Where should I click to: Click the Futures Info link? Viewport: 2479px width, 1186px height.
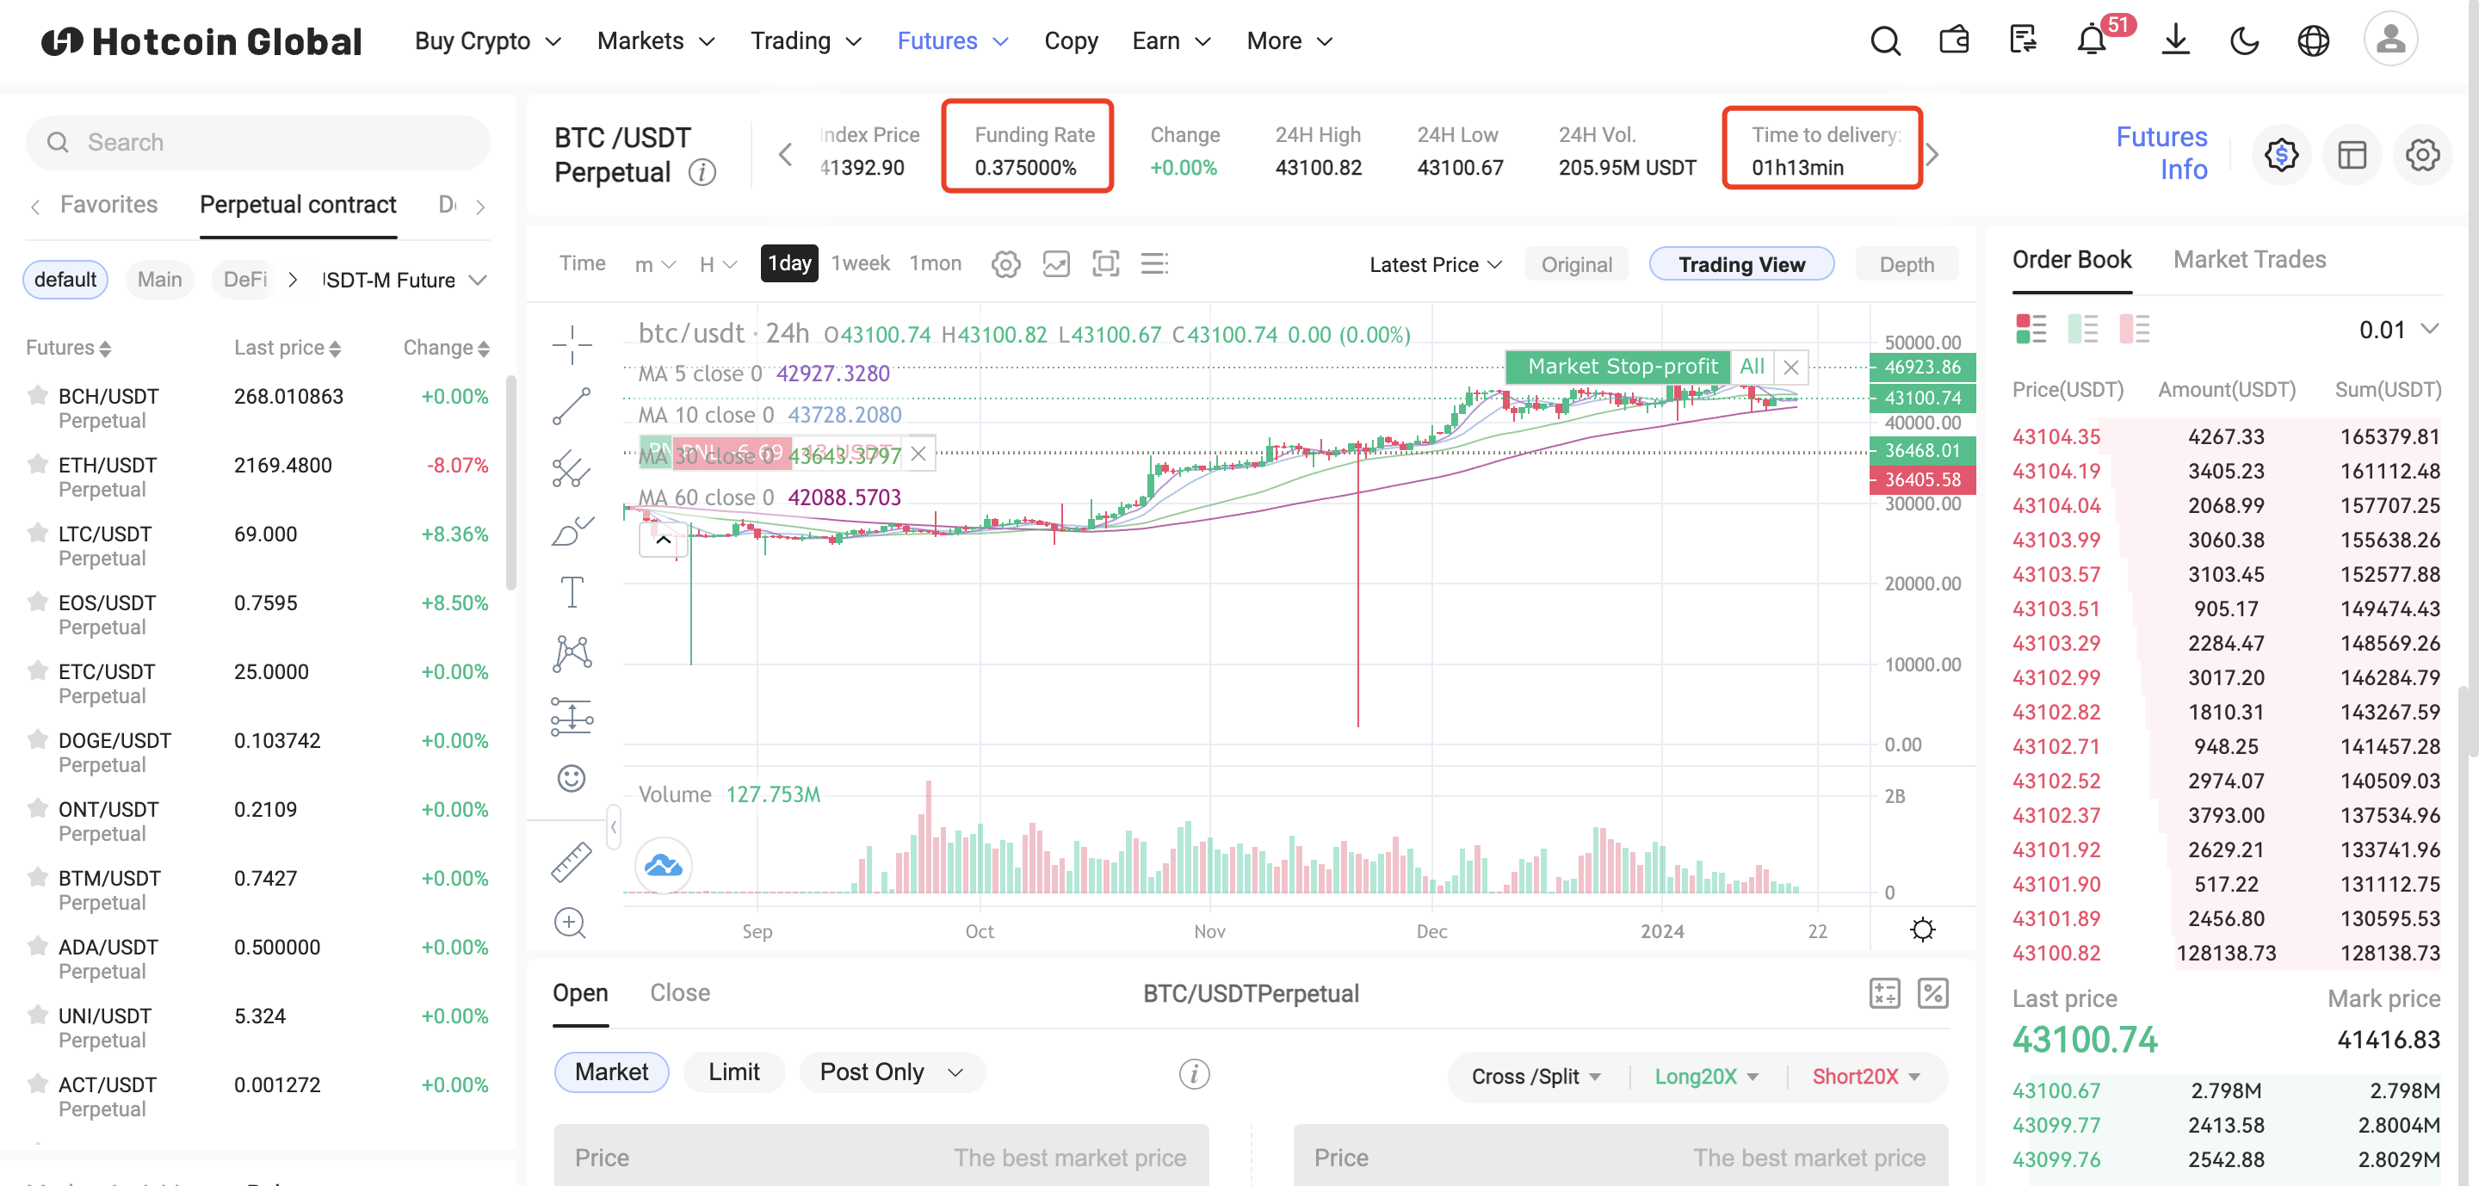tap(2161, 153)
